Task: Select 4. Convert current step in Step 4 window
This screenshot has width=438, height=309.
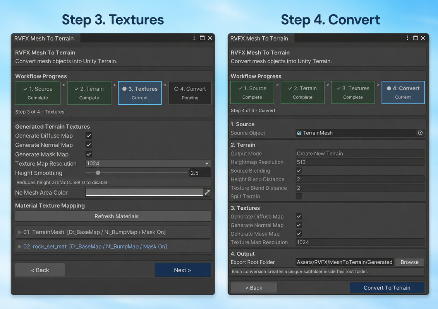Action: [x=403, y=92]
